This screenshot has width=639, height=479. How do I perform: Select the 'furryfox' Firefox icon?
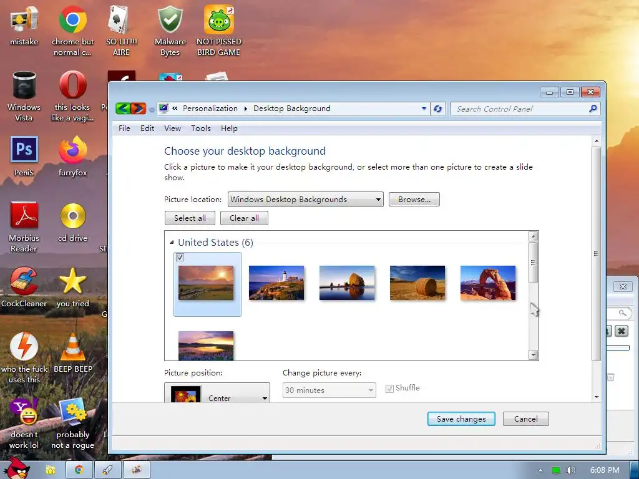[x=72, y=157]
